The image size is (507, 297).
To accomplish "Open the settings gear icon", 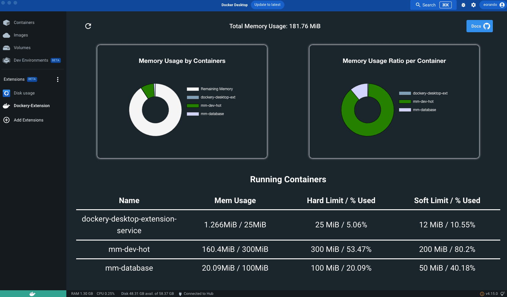I will coord(474,5).
